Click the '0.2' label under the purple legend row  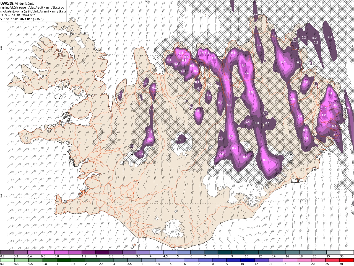[2, 256]
